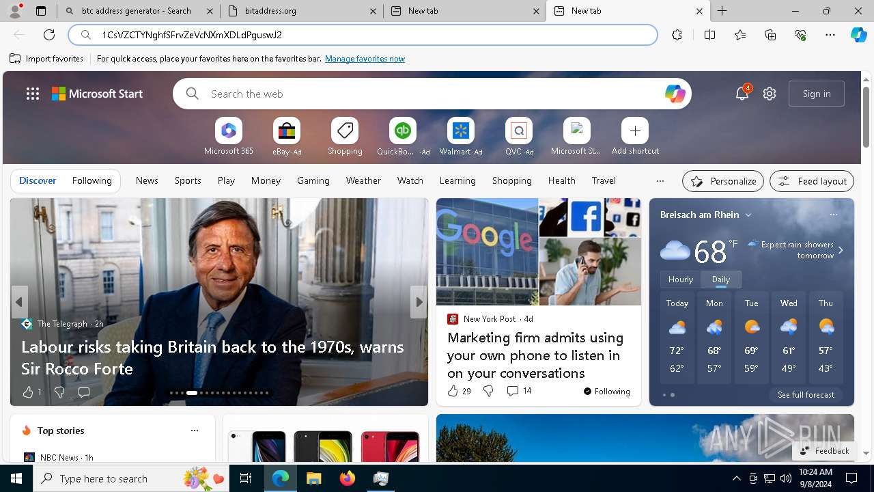This screenshot has width=874, height=492.
Task: Switch weather view to Hourly
Action: point(681,279)
